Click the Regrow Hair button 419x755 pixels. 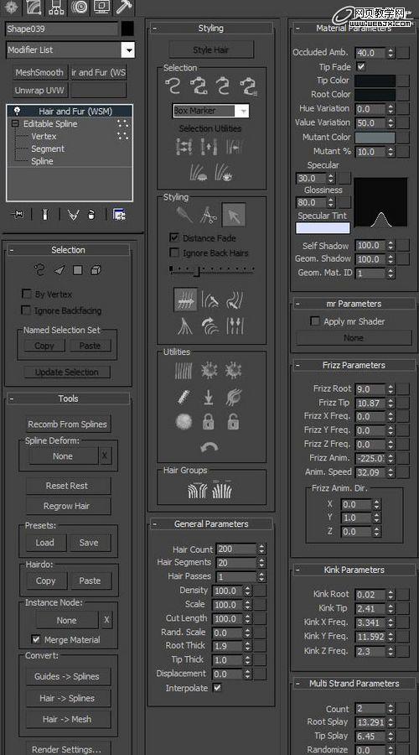(67, 506)
